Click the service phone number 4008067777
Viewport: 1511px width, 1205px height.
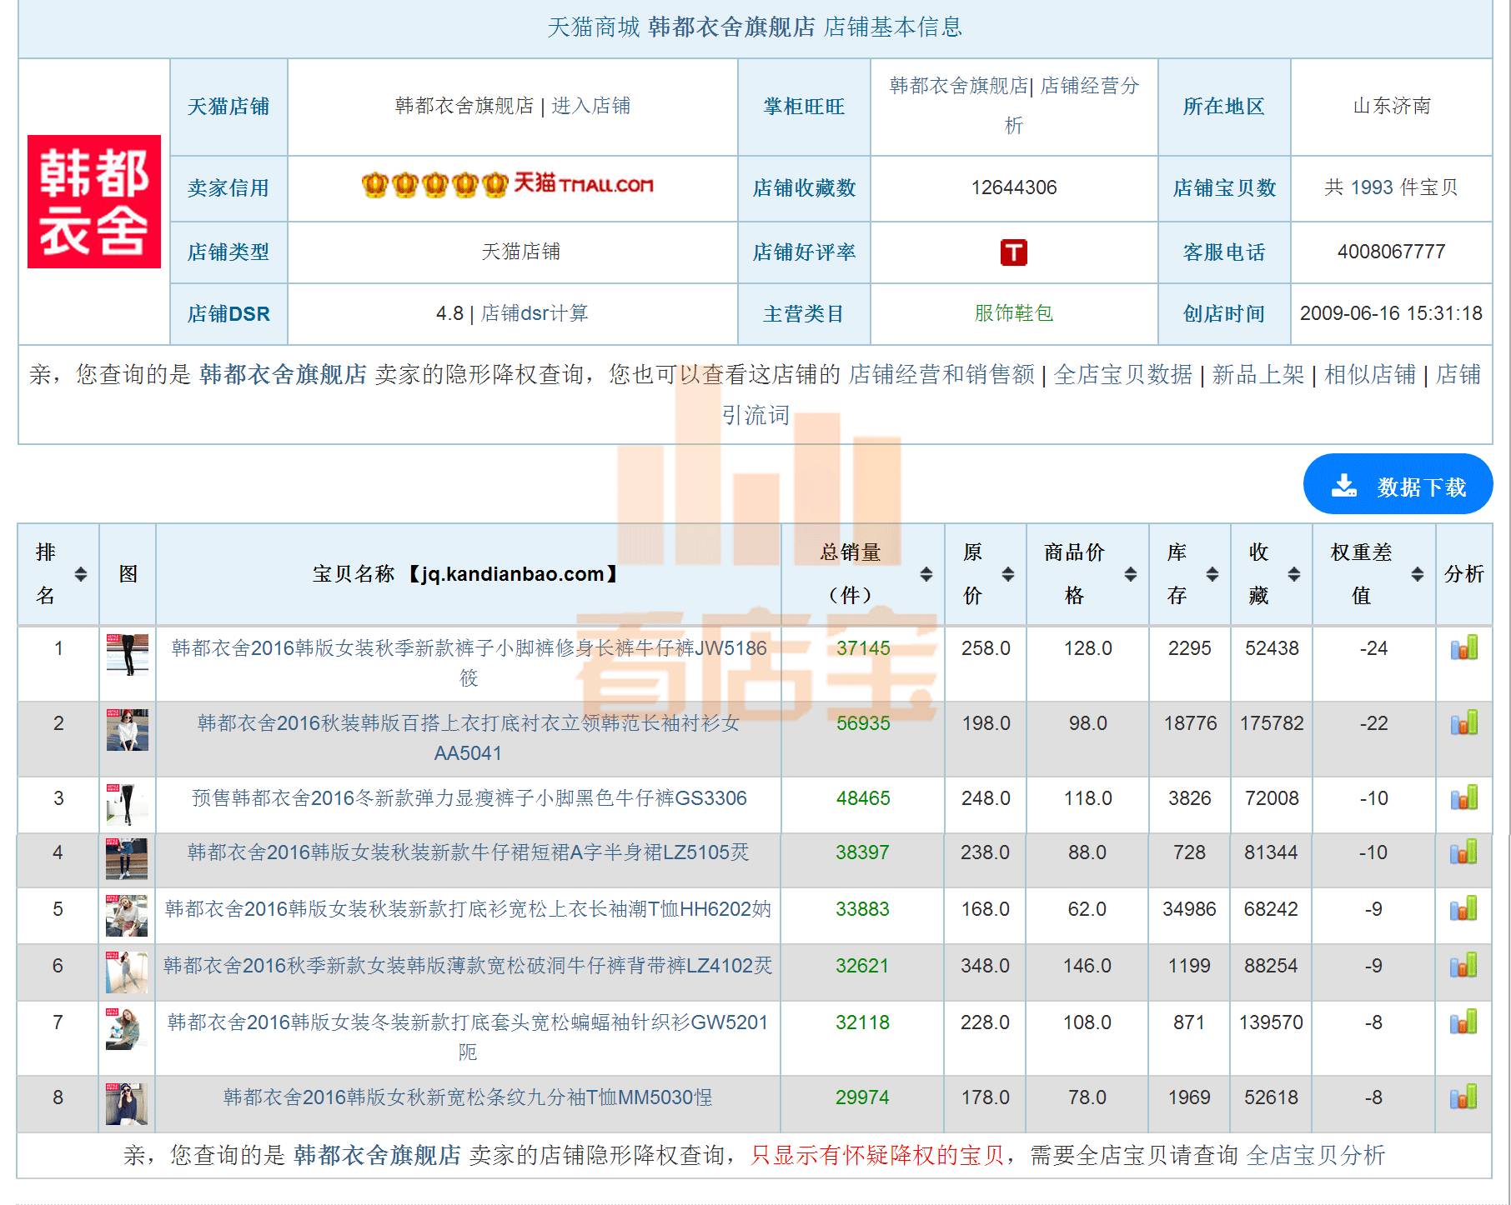coord(1391,252)
